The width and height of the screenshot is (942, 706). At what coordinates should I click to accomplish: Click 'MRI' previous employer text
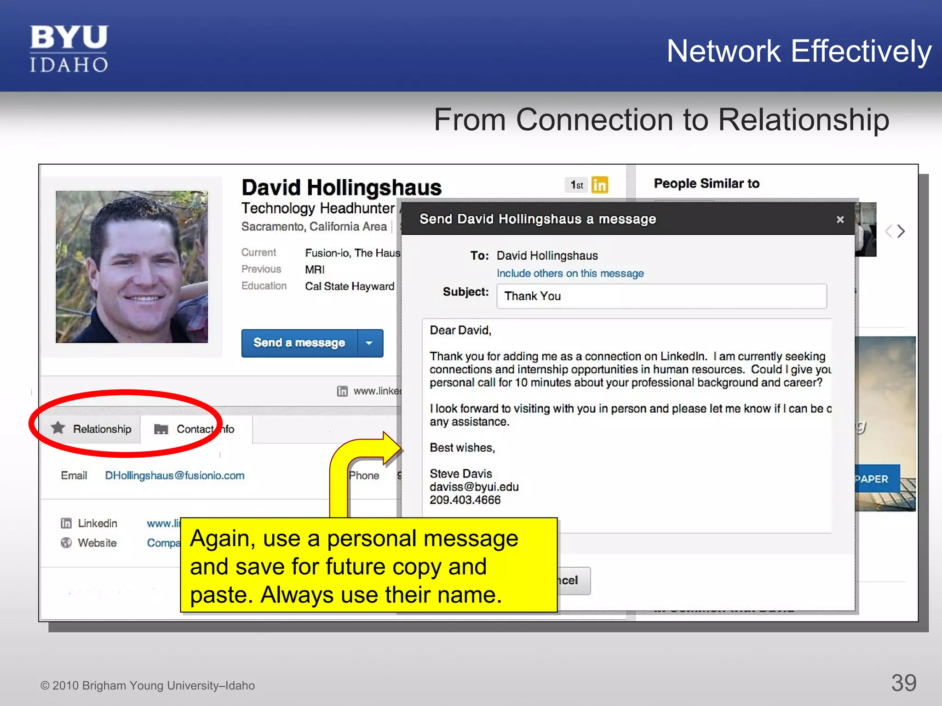(x=315, y=269)
